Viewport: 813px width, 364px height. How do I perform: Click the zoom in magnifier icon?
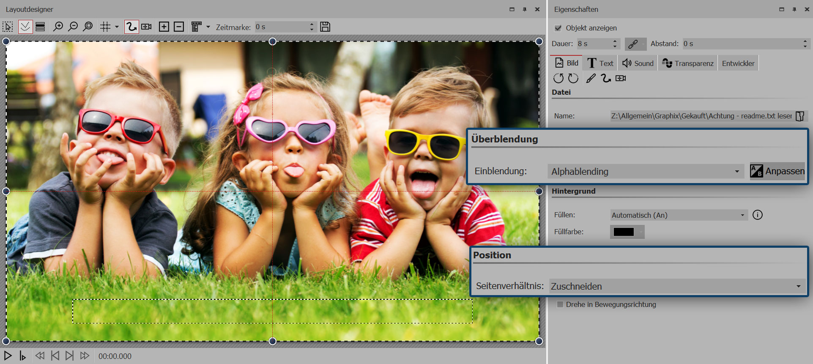(x=58, y=27)
